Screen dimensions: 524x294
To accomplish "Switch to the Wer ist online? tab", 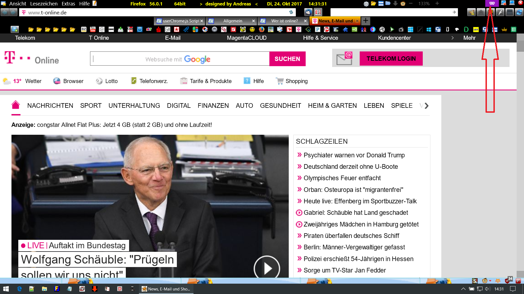I will pos(284,21).
